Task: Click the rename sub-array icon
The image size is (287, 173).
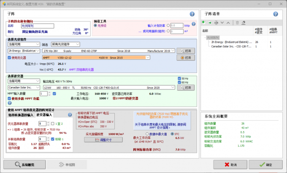Action: click(x=216, y=22)
